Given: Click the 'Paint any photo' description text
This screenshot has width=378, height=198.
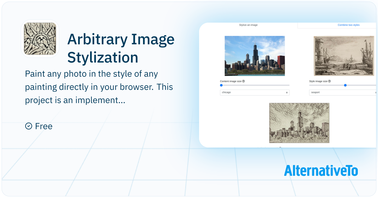Looking at the screenshot, I should coord(99,87).
